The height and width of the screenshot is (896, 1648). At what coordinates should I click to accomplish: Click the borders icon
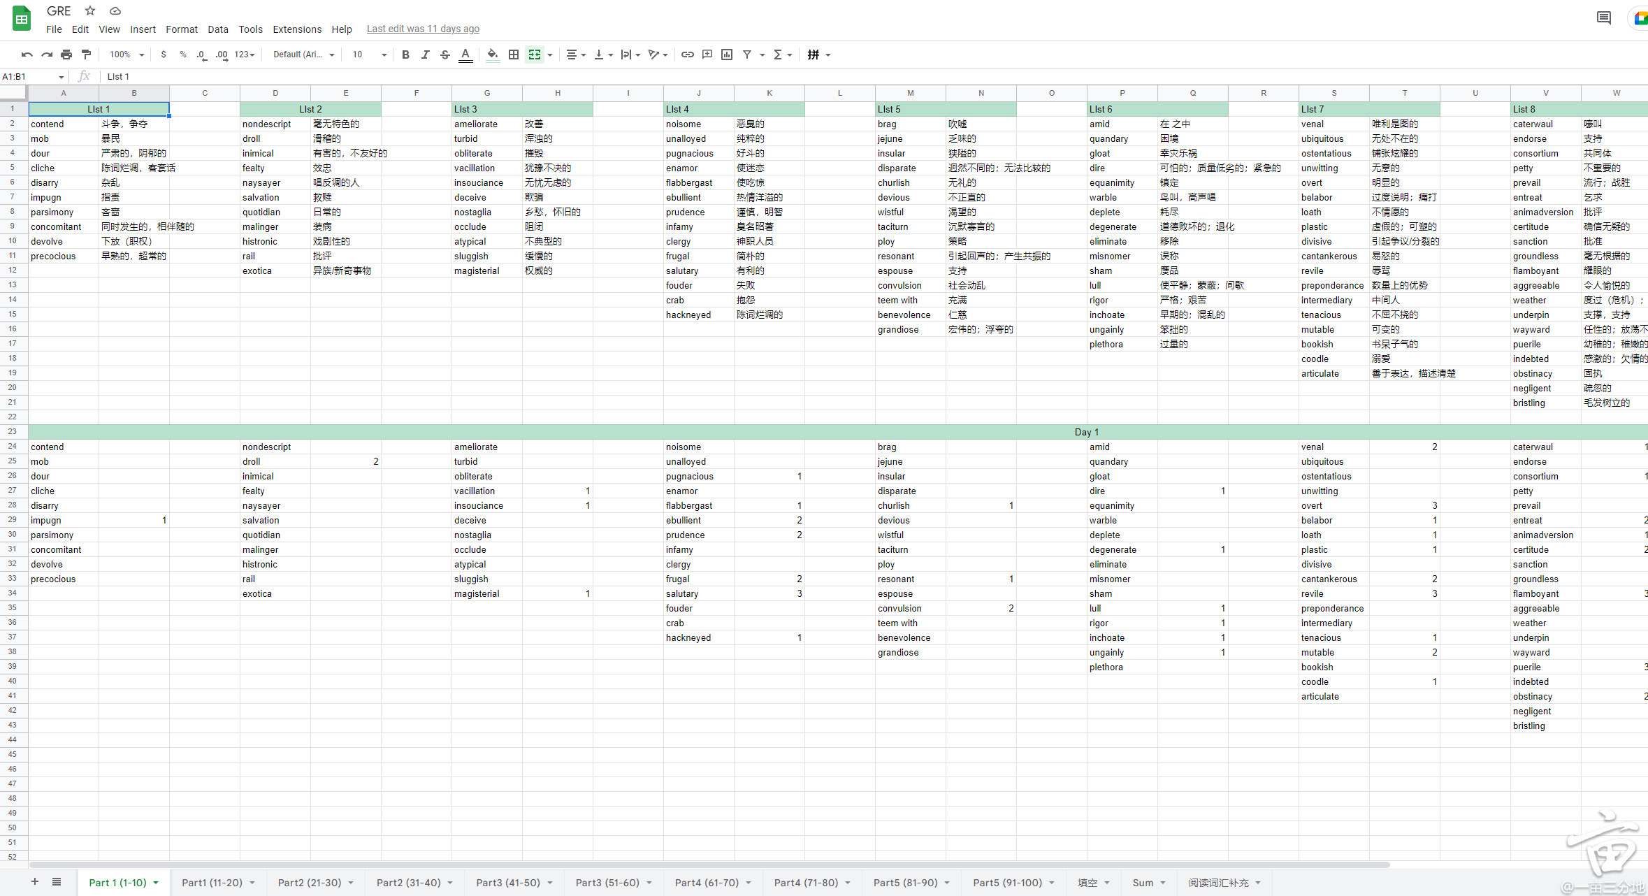[x=514, y=55]
